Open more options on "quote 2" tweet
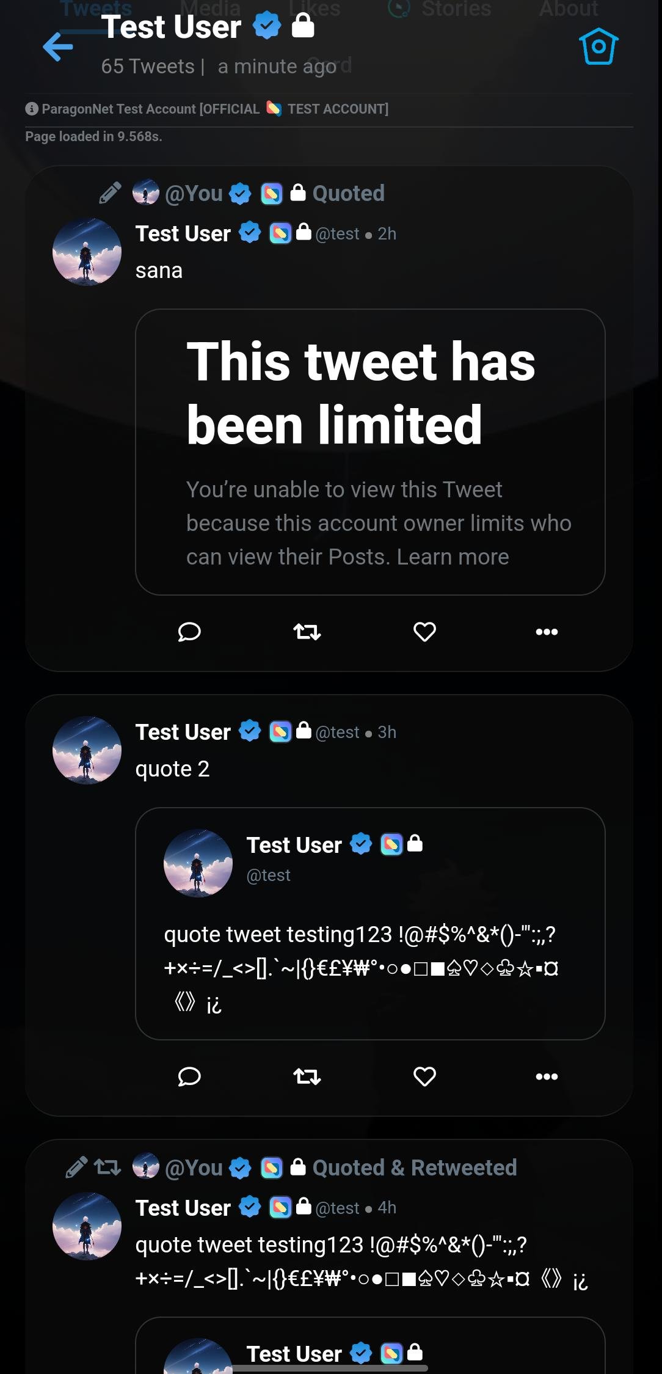This screenshot has width=662, height=1374. click(x=547, y=1076)
